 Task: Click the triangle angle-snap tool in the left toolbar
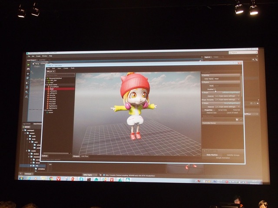click(x=26, y=97)
